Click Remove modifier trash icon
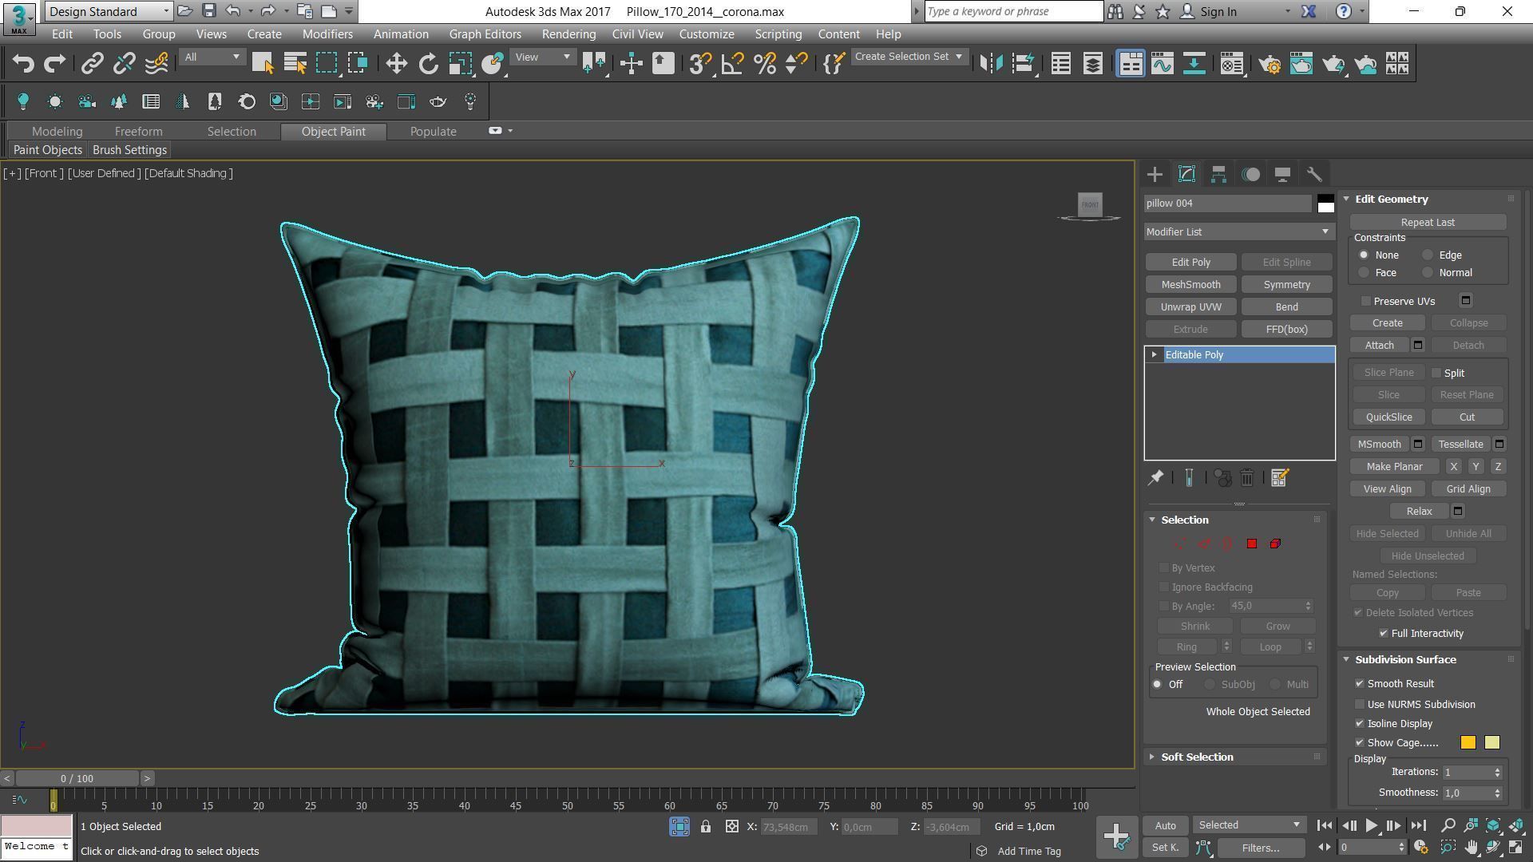This screenshot has height=862, width=1533. 1247,478
